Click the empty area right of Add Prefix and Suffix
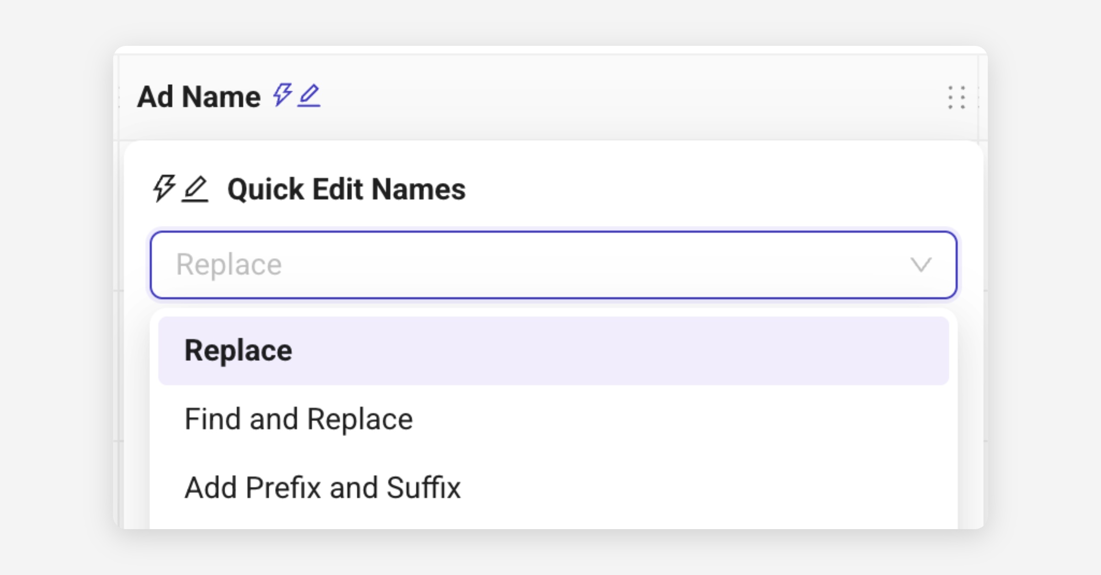The width and height of the screenshot is (1101, 575). tap(711, 487)
